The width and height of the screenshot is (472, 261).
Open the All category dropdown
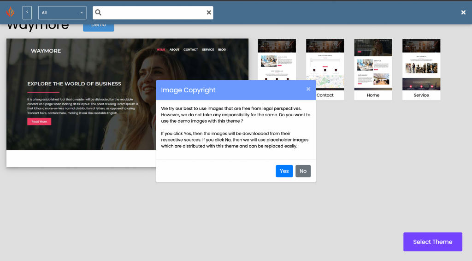[62, 12]
